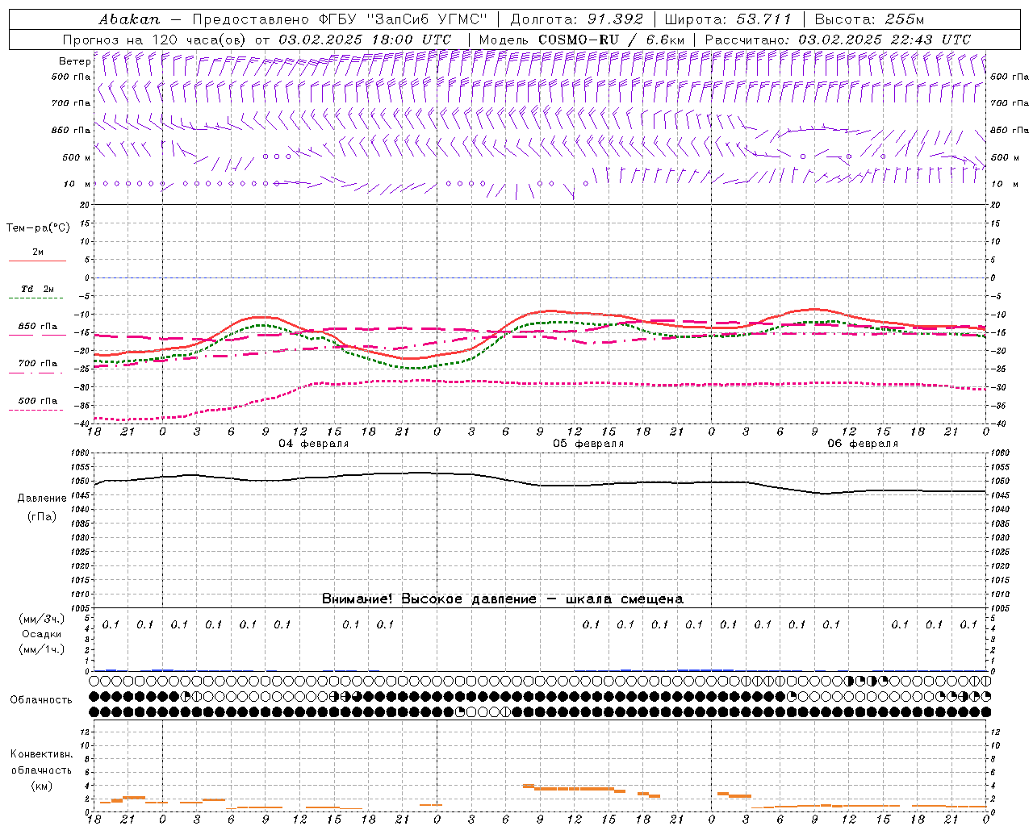1033x826 pixels.
Task: Click the 04 февраля date label
Action: (314, 444)
